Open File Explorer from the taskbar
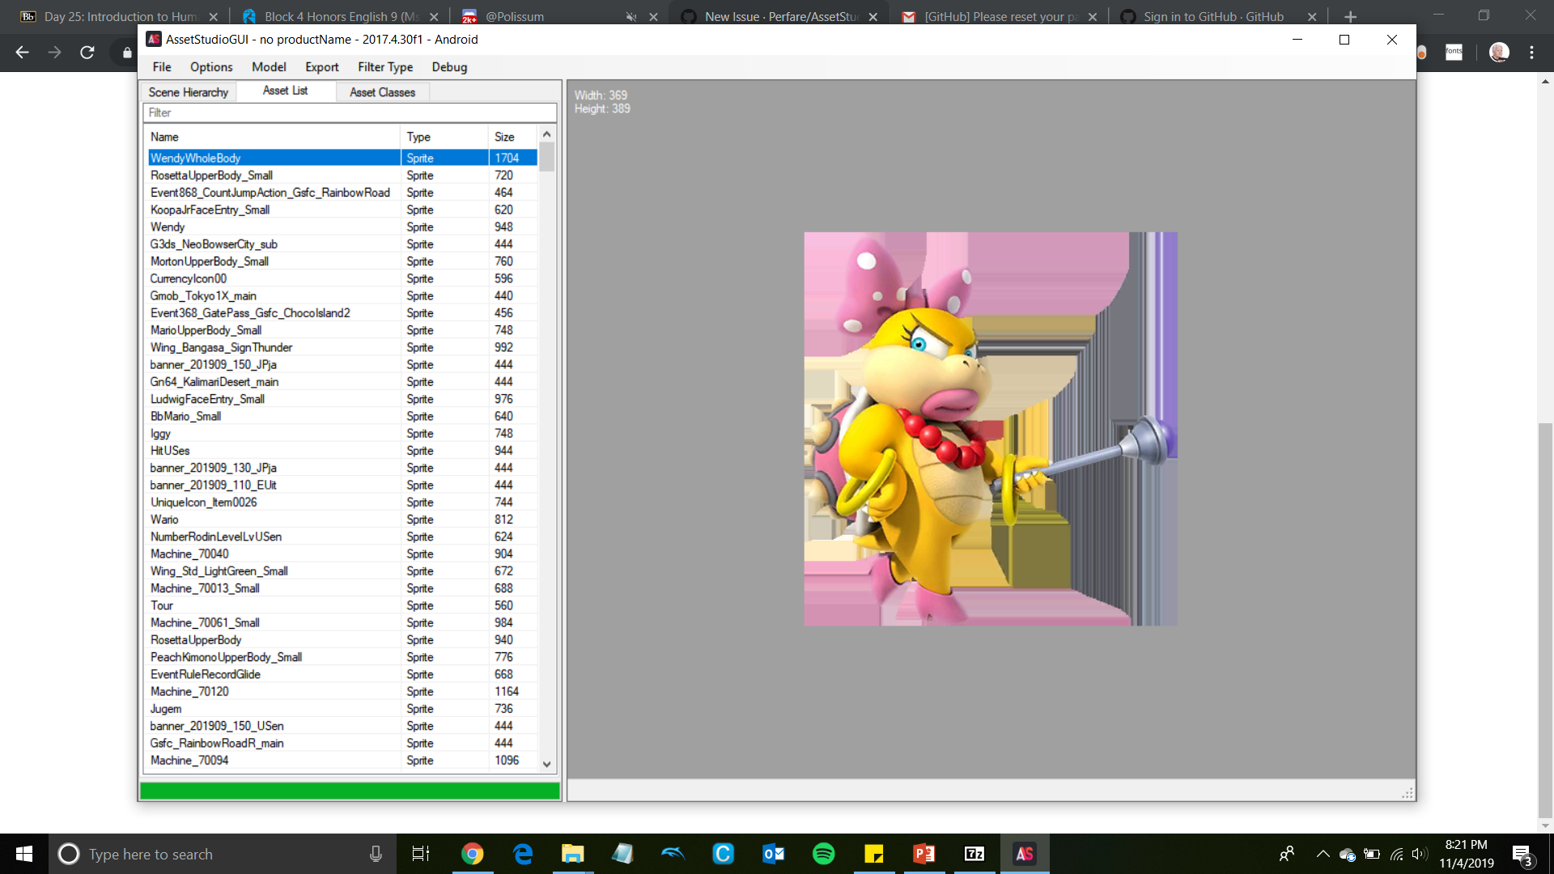Image resolution: width=1554 pixels, height=874 pixels. click(x=572, y=854)
